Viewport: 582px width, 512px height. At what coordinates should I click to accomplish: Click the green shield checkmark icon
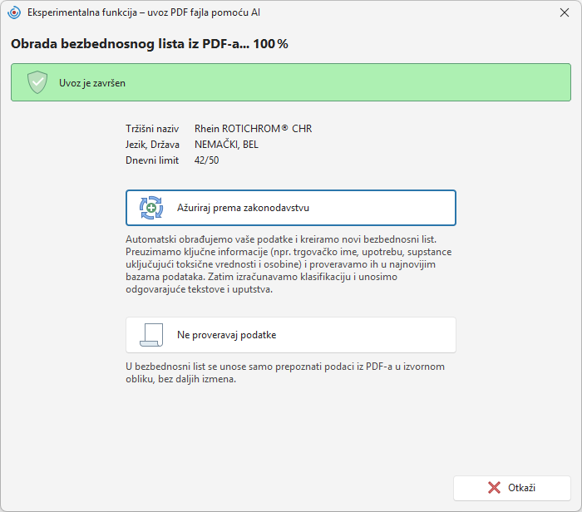click(x=37, y=82)
